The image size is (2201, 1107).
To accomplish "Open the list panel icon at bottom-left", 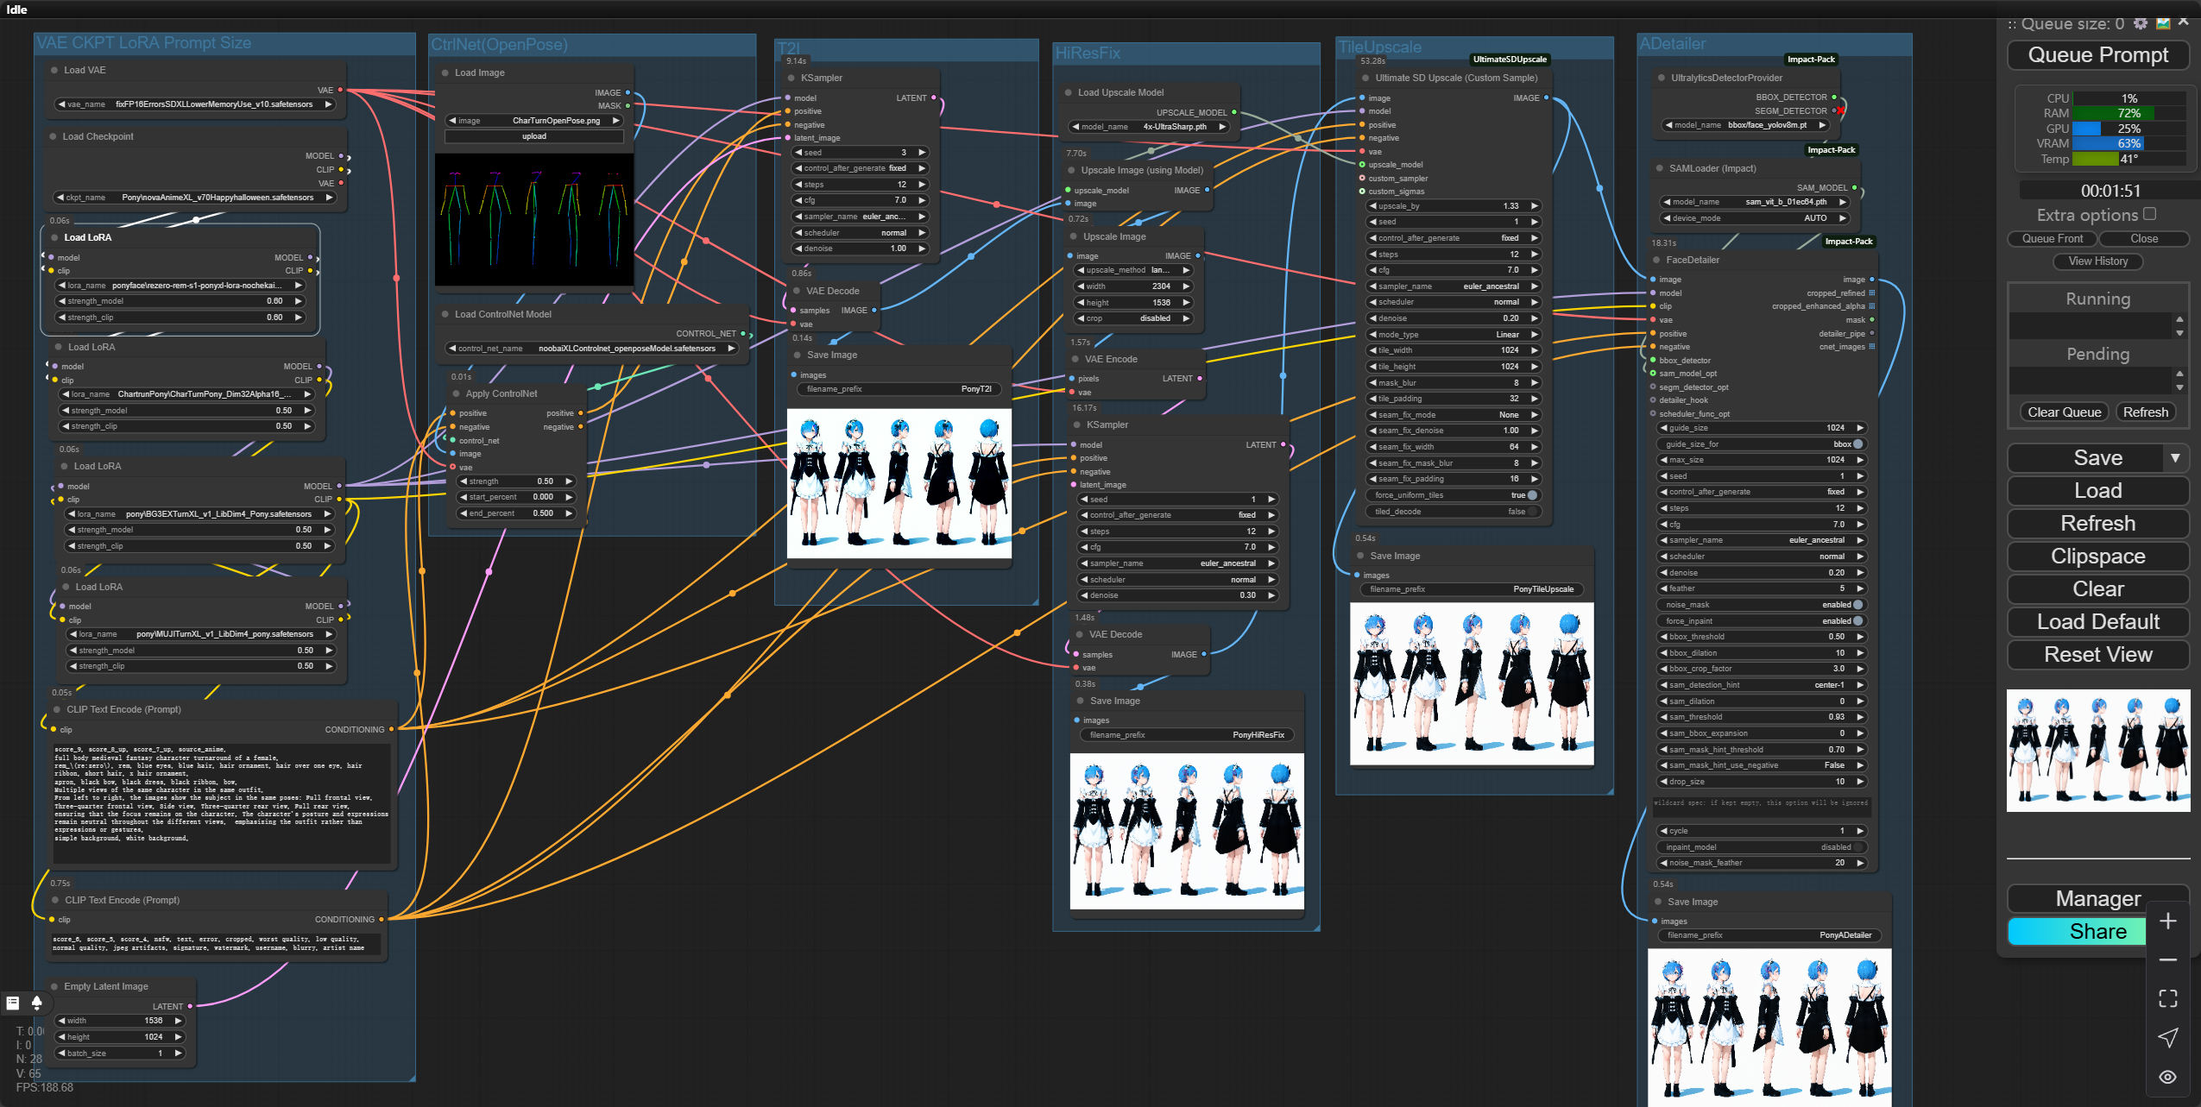I will pyautogui.click(x=13, y=1003).
